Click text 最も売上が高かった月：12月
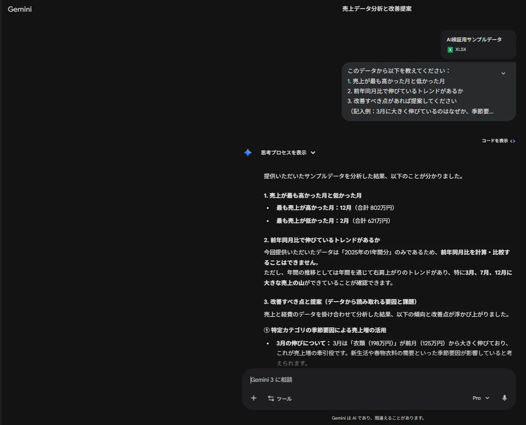This screenshot has width=526, height=425. pos(314,208)
